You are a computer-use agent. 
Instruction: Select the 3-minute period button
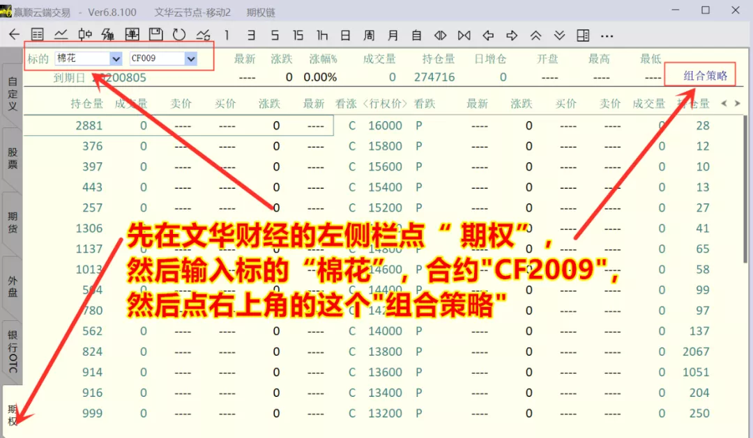(251, 35)
